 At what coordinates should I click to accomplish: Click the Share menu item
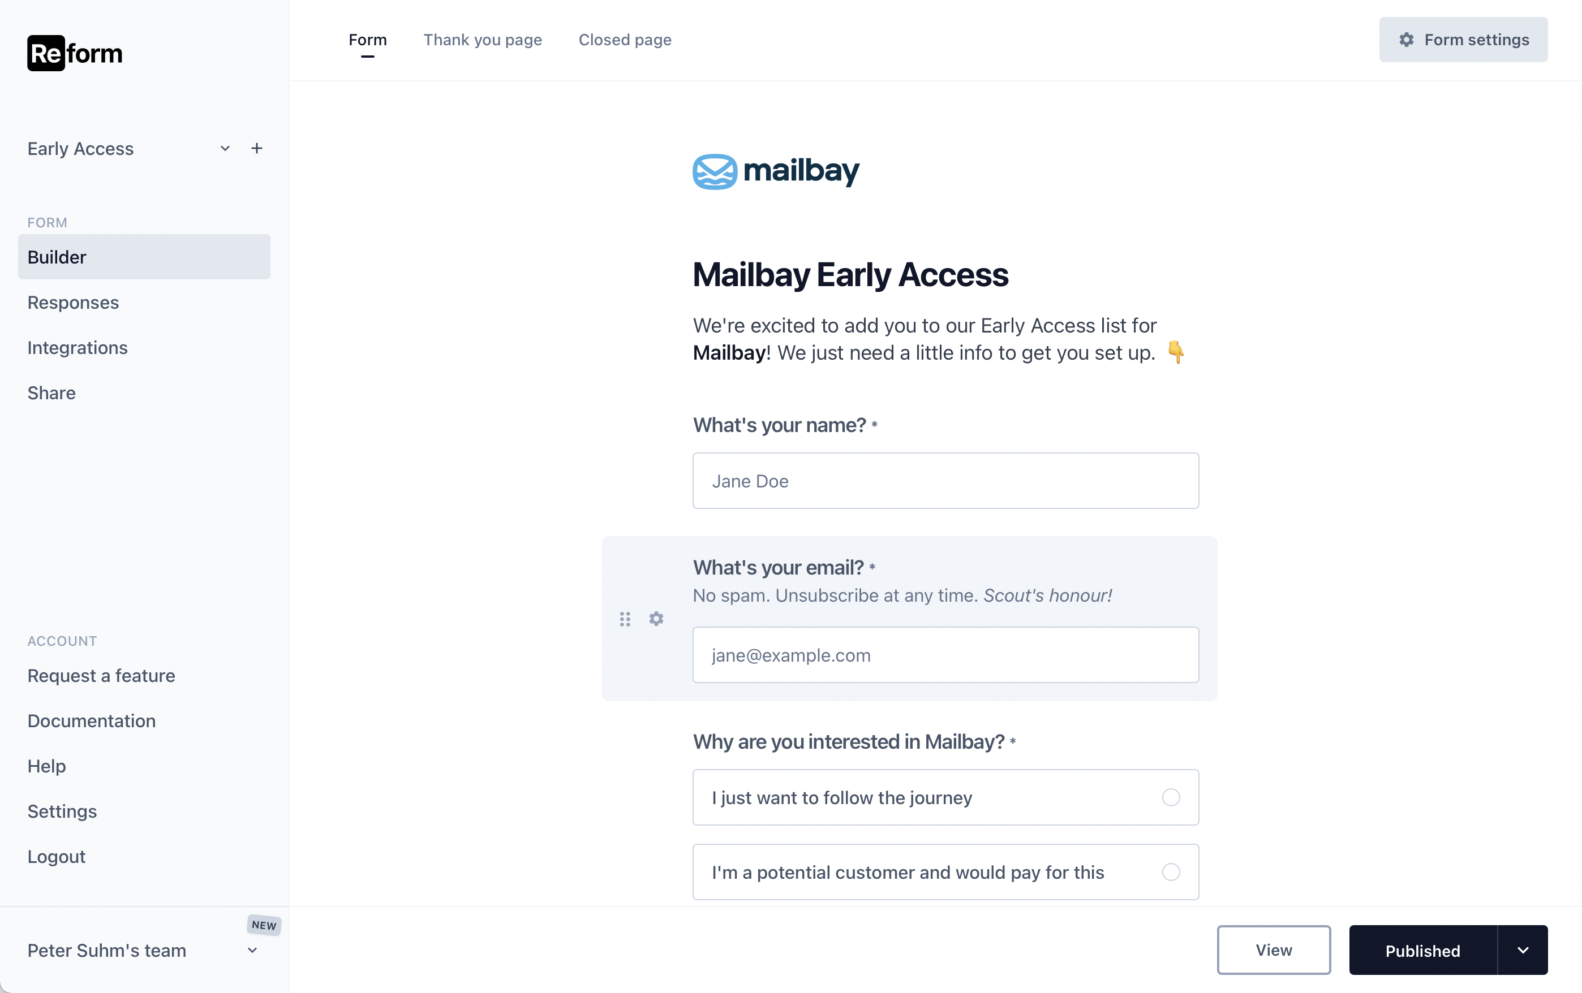coord(51,392)
